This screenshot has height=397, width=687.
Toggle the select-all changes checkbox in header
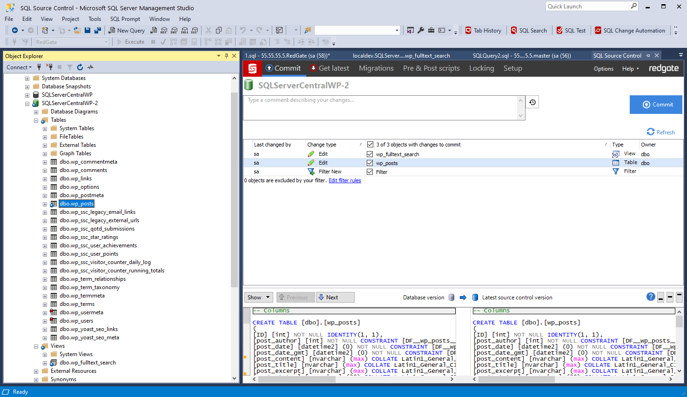[x=370, y=145]
